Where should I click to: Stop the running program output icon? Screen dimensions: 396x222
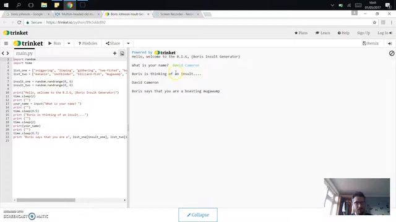(392, 53)
